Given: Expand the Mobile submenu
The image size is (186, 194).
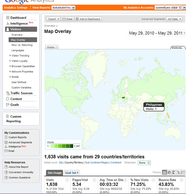Looking at the screenshot, I should click(10, 77).
